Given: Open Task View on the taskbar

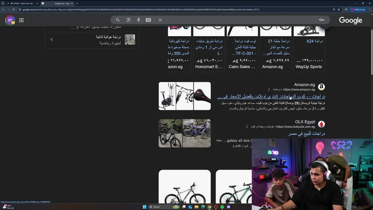Looking at the screenshot, I should click(x=184, y=207).
